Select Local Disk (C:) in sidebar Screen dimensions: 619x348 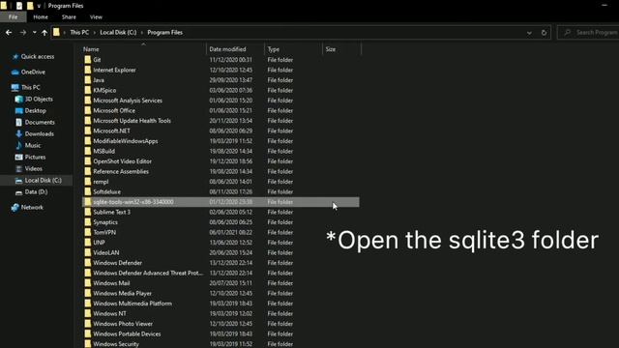(43, 181)
